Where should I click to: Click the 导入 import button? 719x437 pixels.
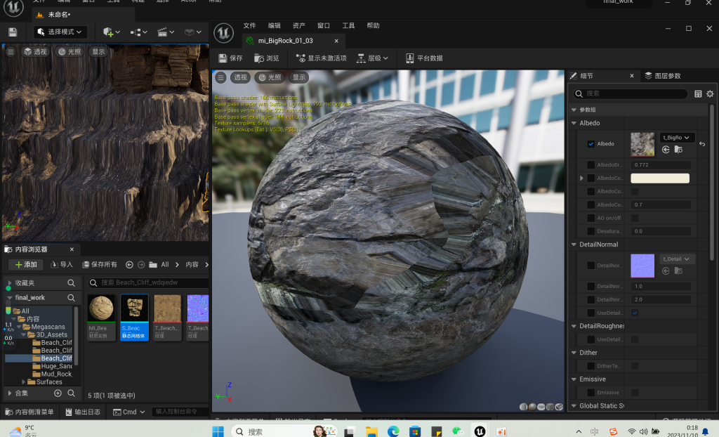(x=62, y=265)
